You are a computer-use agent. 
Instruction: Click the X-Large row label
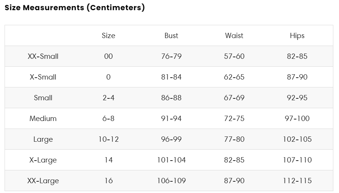pos(43,160)
